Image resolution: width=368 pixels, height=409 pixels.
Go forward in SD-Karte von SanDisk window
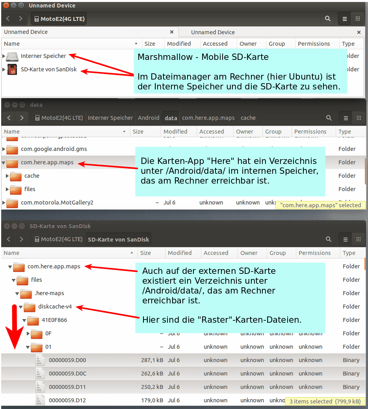[x=21, y=239]
